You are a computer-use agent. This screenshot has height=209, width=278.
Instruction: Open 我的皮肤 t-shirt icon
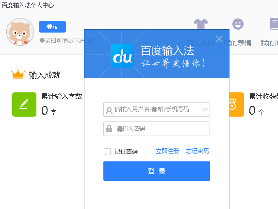pos(201,24)
